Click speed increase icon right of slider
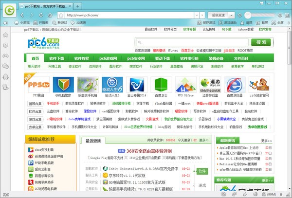The width and height of the screenshot is (292, 198). 280,15
